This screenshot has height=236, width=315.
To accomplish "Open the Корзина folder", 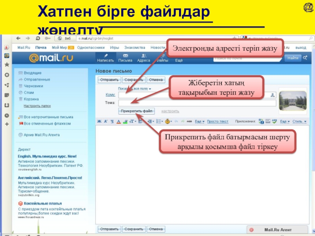I will (x=31, y=99).
